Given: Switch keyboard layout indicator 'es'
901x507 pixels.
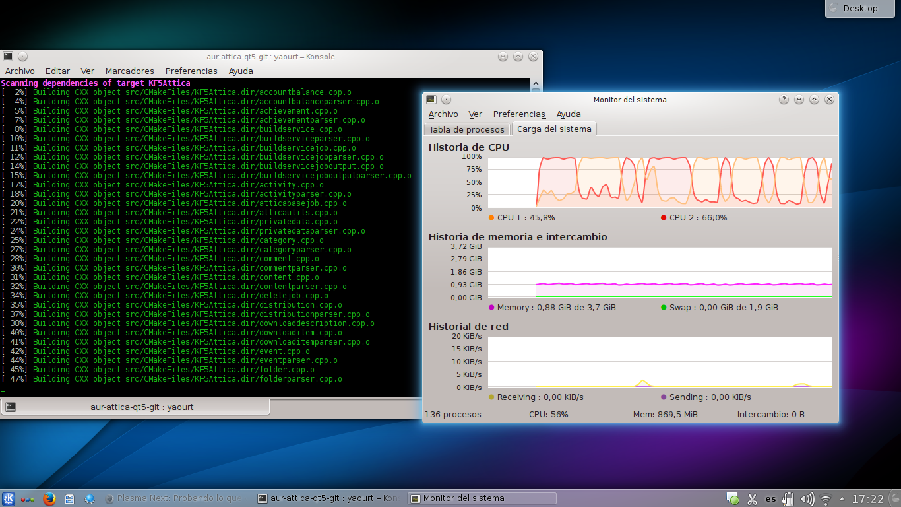Looking at the screenshot, I should point(770,499).
